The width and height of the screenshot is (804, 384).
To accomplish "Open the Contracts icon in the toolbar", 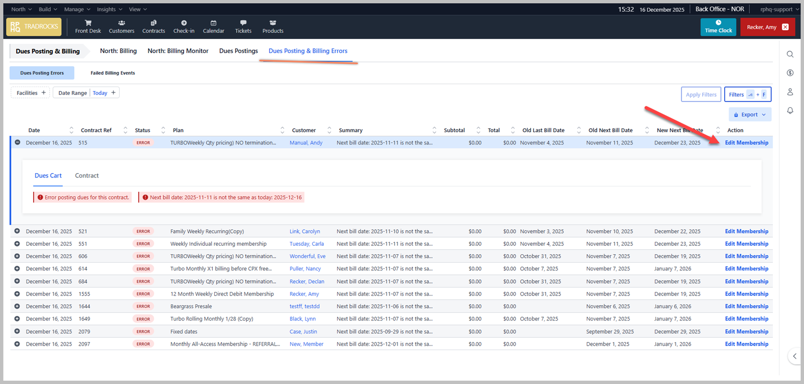I will click(x=153, y=23).
